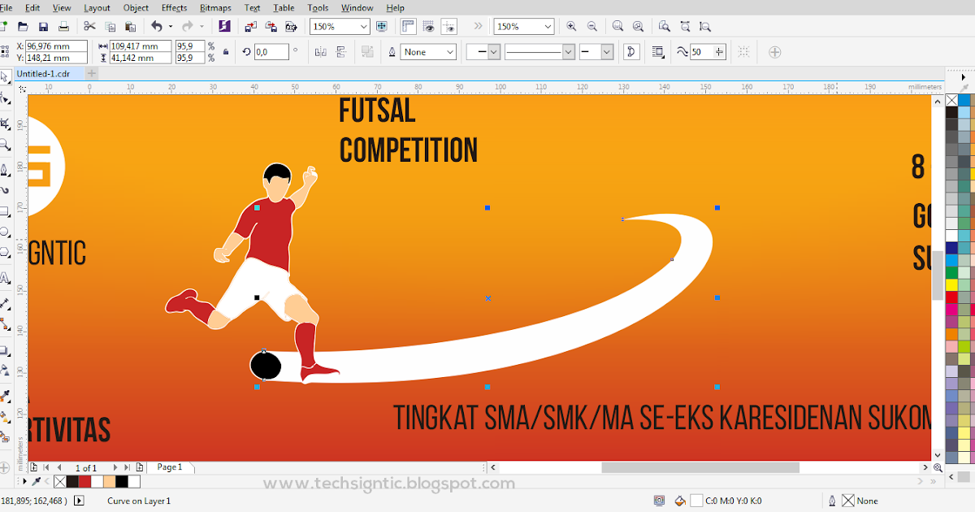Toggle snapping on the property bar

point(449,27)
